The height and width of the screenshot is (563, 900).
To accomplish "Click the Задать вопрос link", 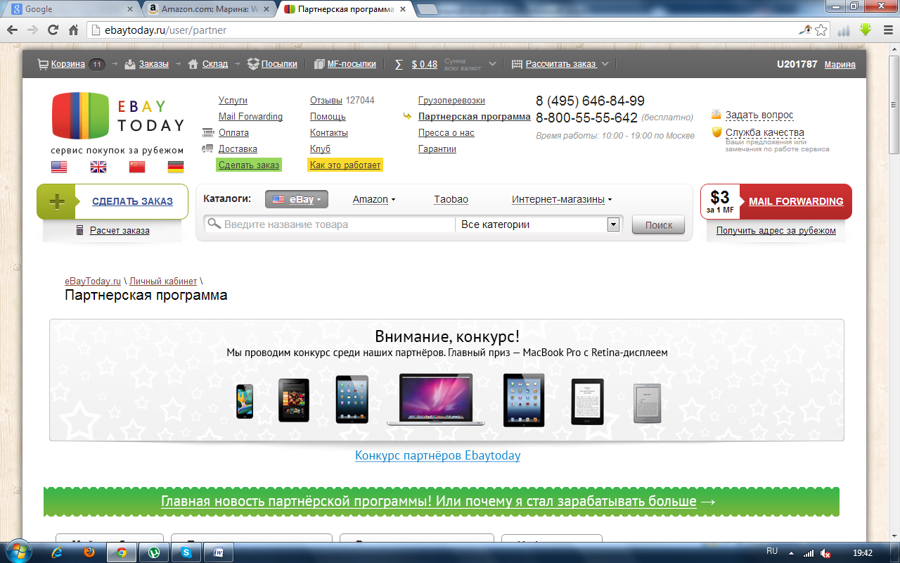I will (759, 115).
